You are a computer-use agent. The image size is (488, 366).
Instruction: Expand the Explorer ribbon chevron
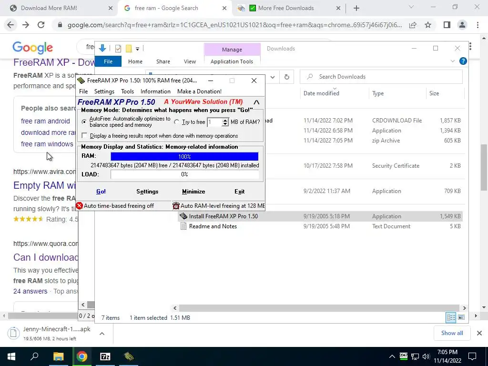(453, 61)
